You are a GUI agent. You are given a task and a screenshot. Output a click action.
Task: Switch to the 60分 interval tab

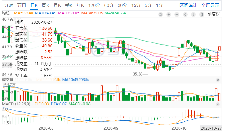[x=109, y=6]
